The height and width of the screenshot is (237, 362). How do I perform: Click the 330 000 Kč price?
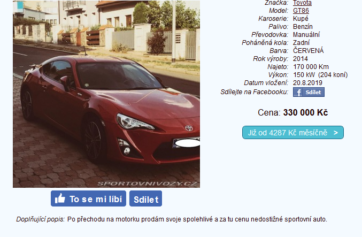click(305, 112)
